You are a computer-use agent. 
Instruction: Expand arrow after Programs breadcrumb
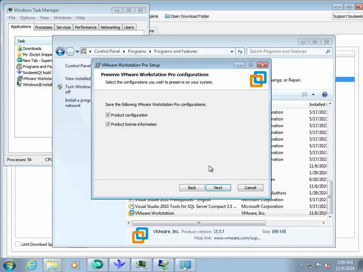coord(150,51)
